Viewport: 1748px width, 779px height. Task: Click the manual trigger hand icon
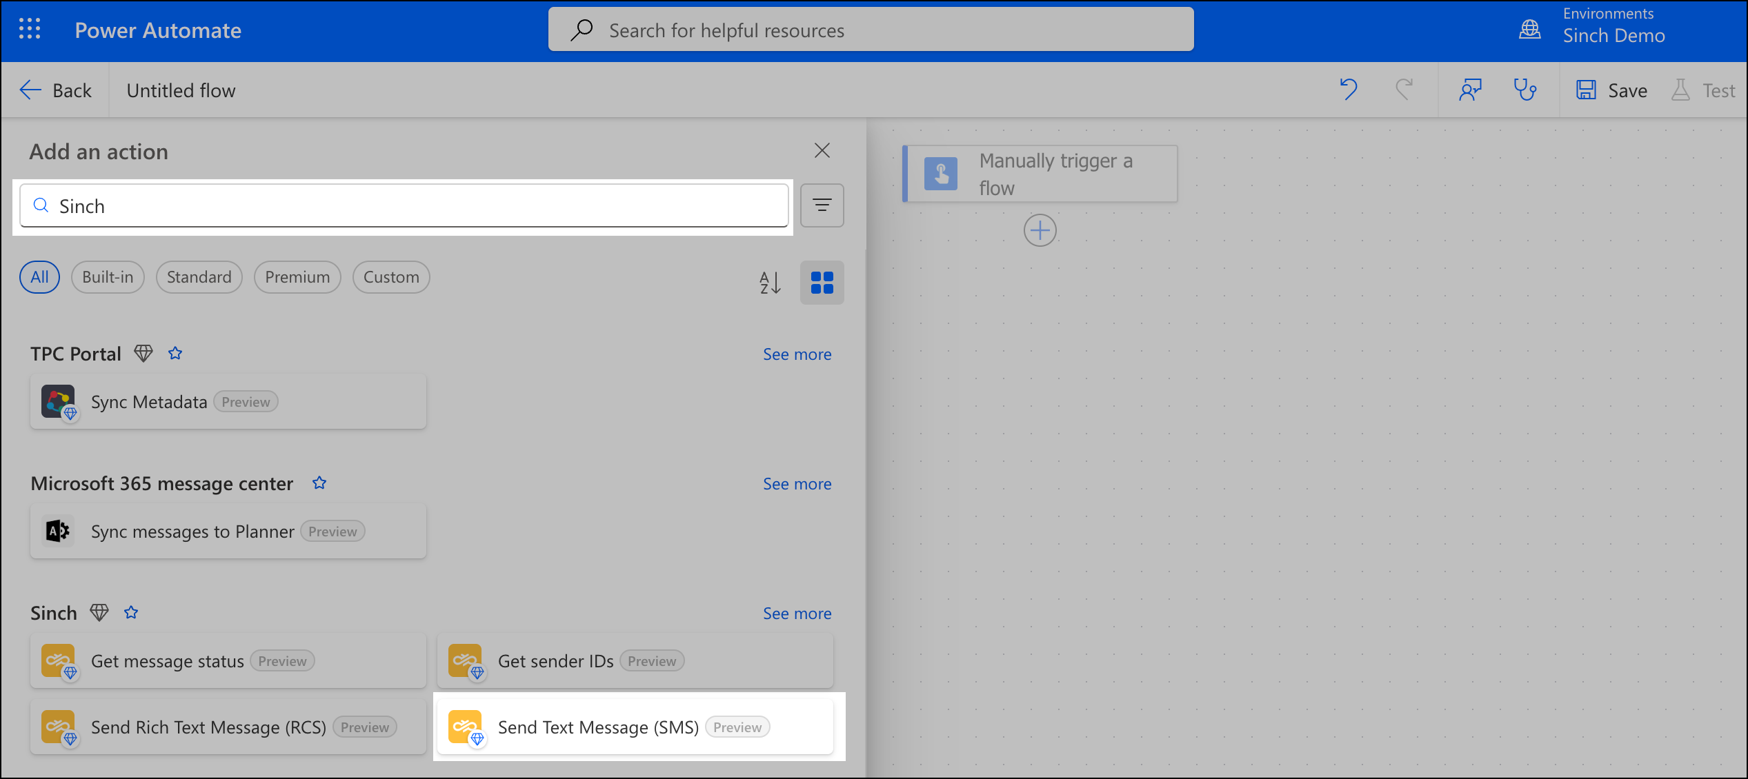(941, 174)
